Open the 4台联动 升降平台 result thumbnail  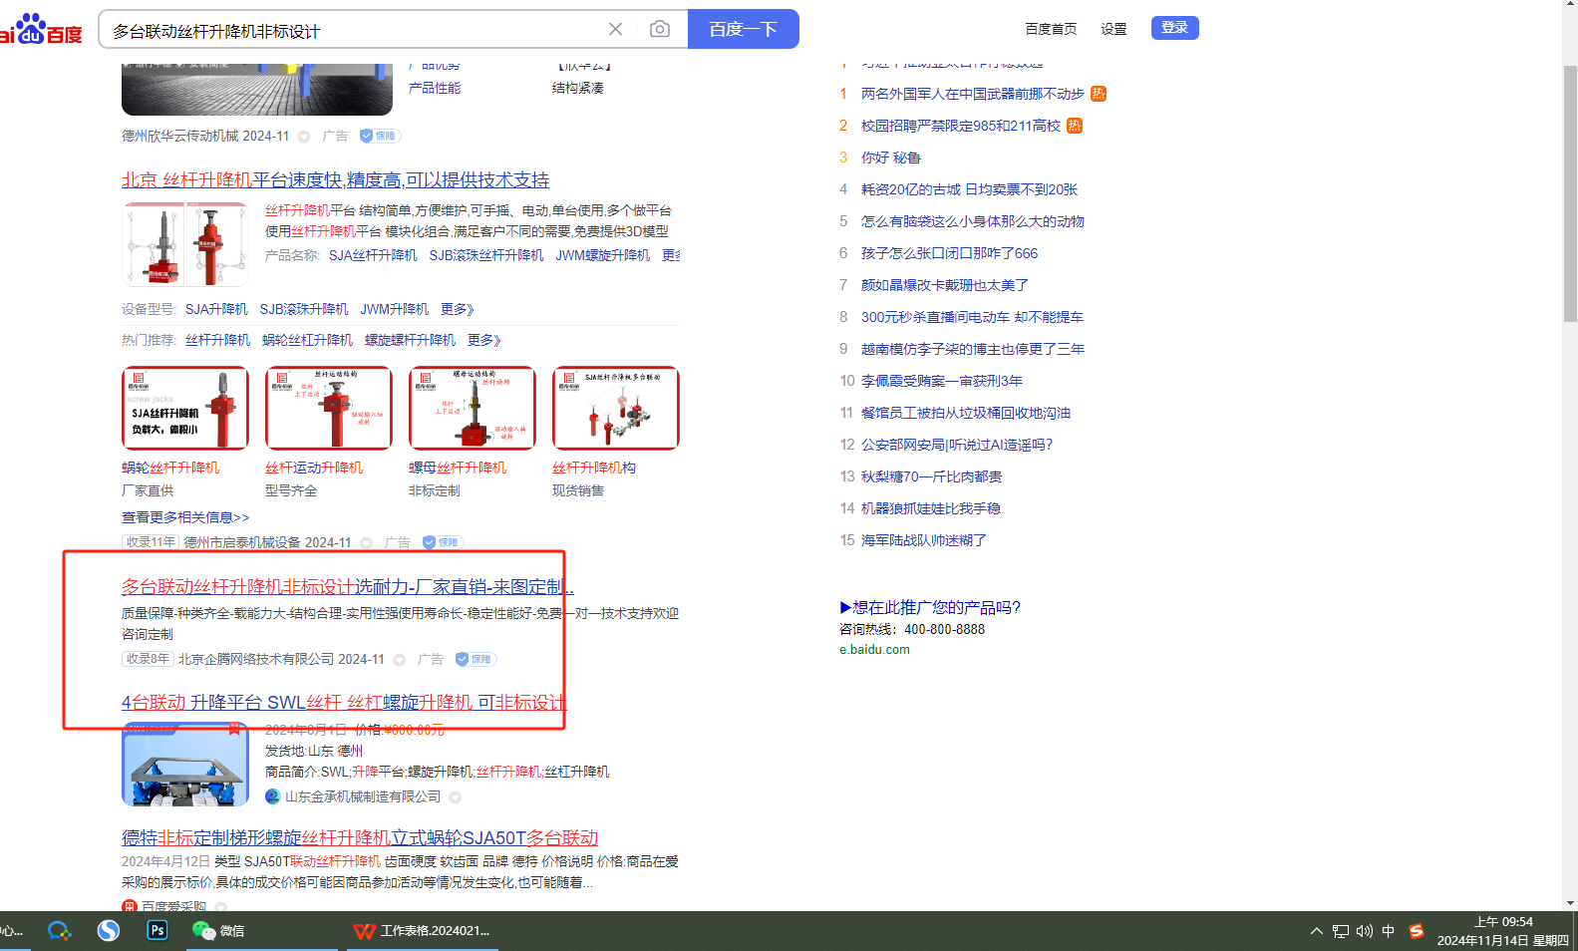tap(185, 764)
